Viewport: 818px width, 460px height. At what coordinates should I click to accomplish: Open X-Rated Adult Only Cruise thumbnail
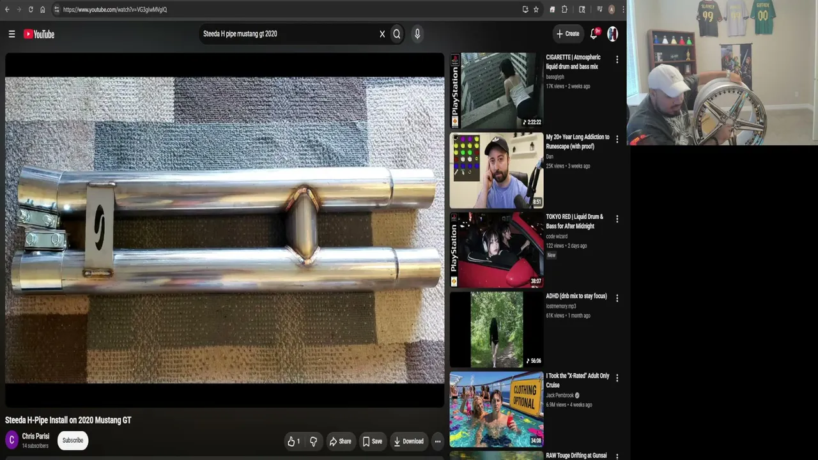point(497,410)
